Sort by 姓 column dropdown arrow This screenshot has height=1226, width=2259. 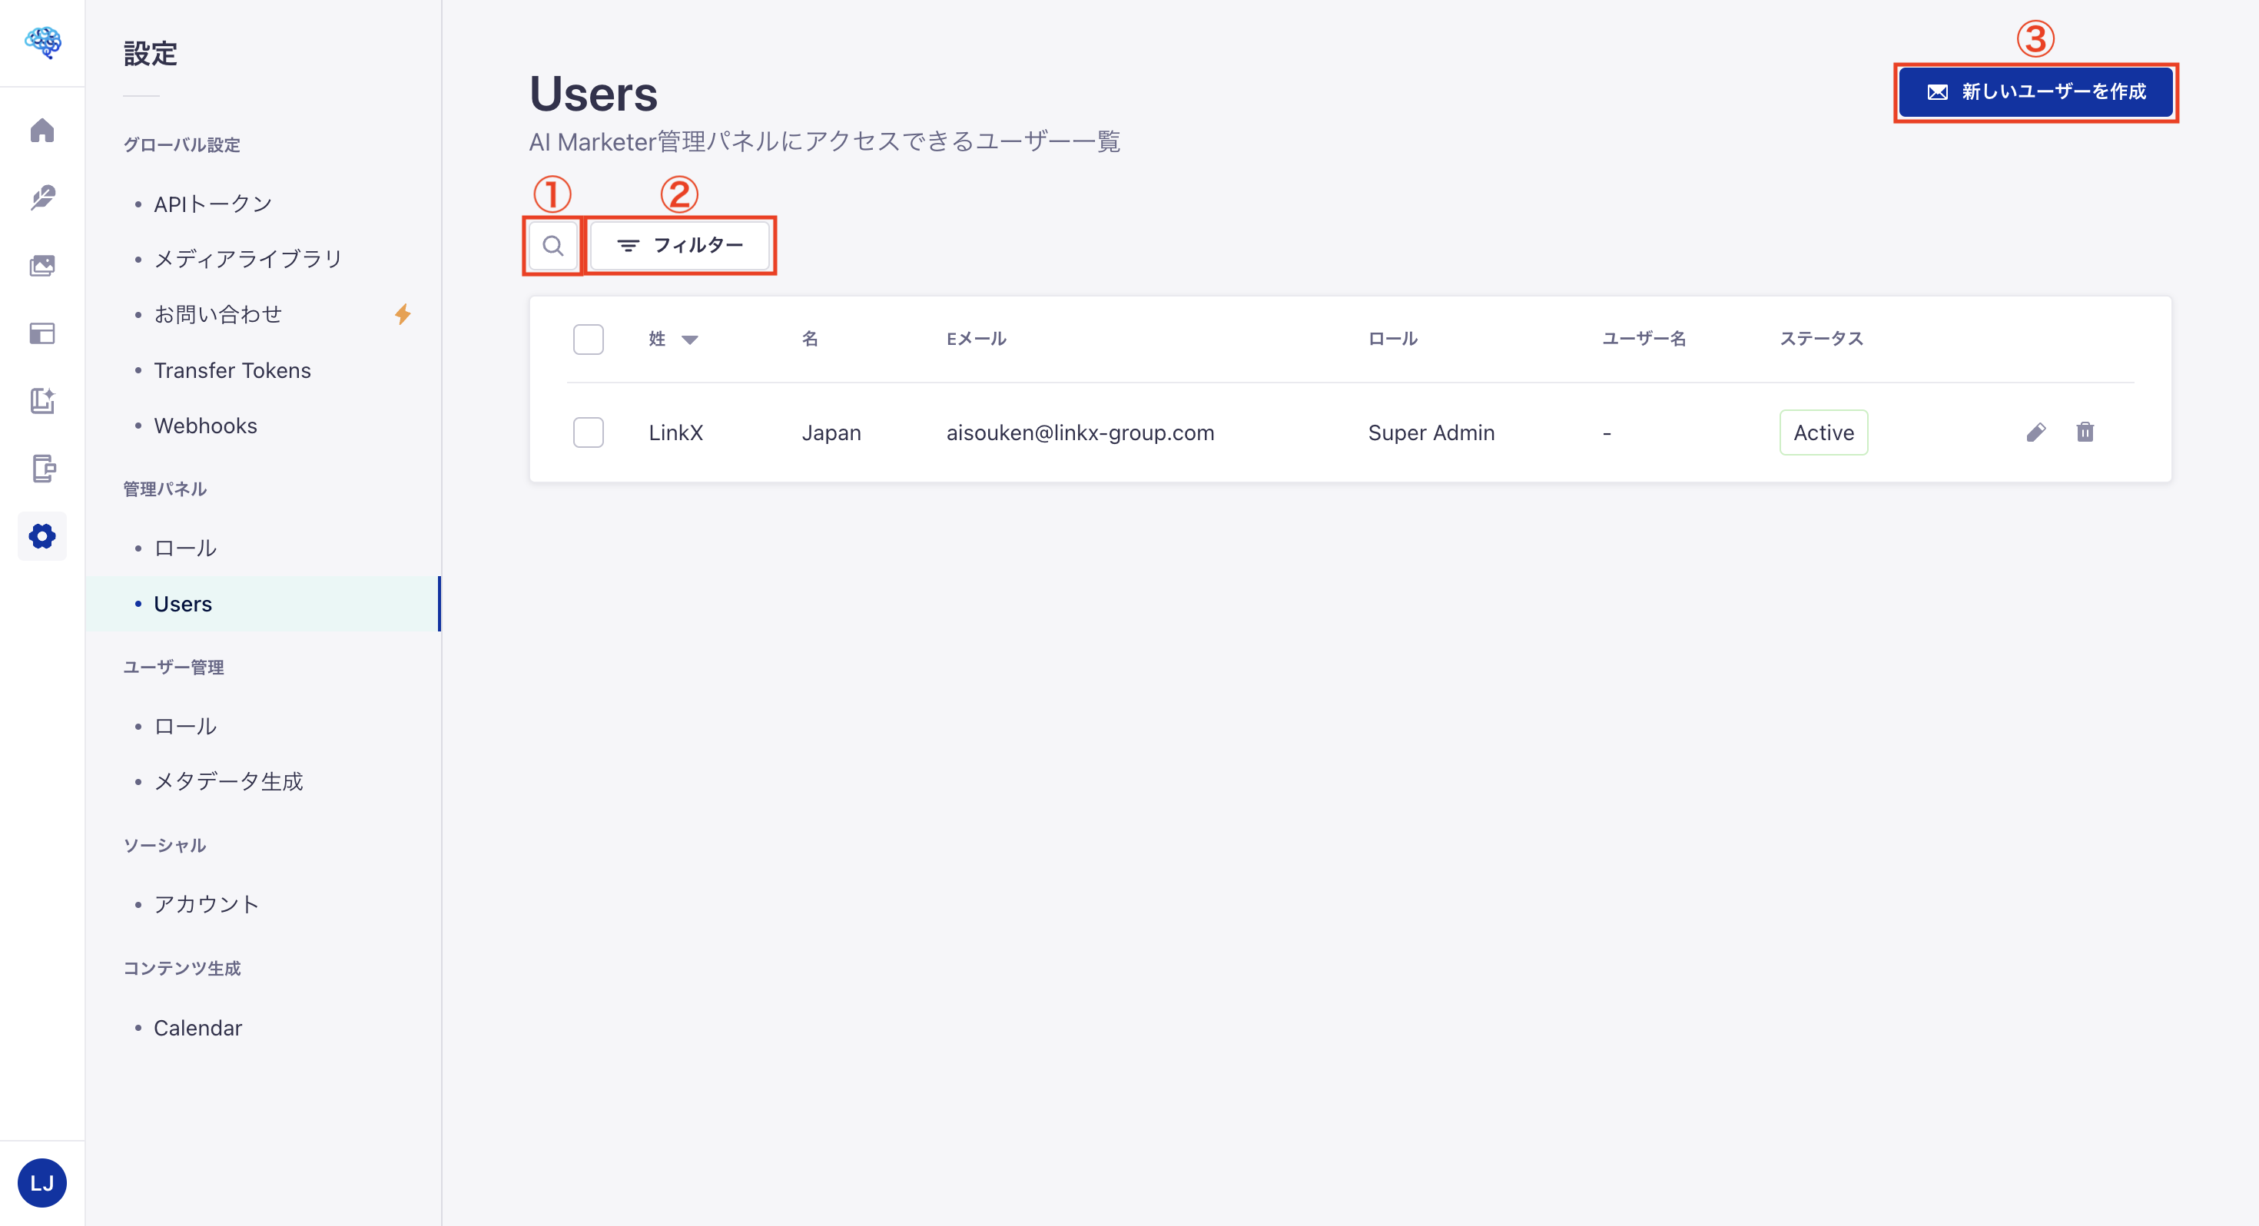pyautogui.click(x=689, y=340)
